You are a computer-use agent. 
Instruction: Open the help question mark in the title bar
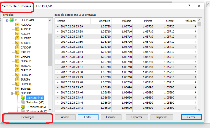189,6
